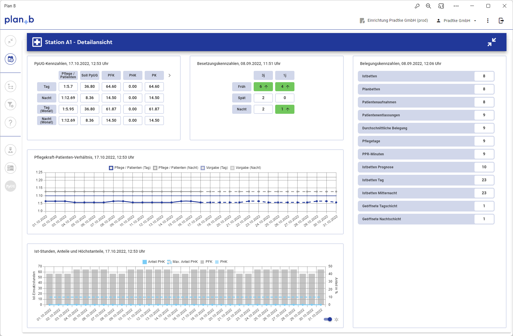Click the 1j column header
The height and width of the screenshot is (336, 513).
[285, 75]
